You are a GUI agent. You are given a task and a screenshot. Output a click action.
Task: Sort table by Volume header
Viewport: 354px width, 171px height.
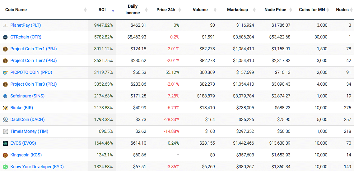(x=200, y=10)
